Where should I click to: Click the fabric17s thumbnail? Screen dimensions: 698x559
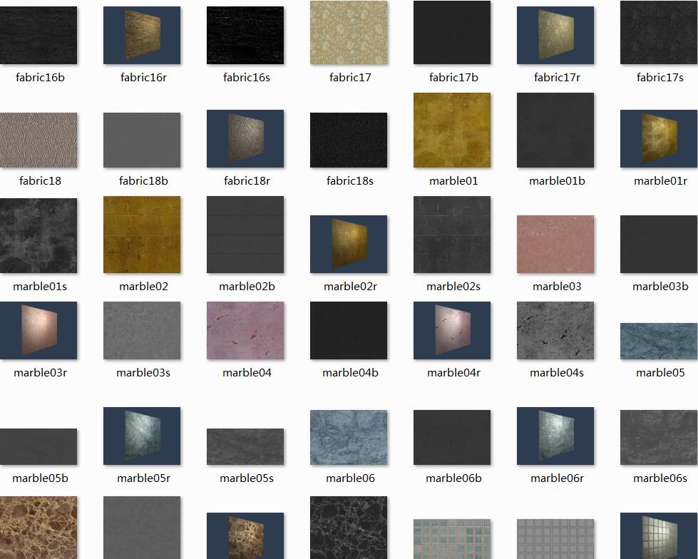pos(659,32)
